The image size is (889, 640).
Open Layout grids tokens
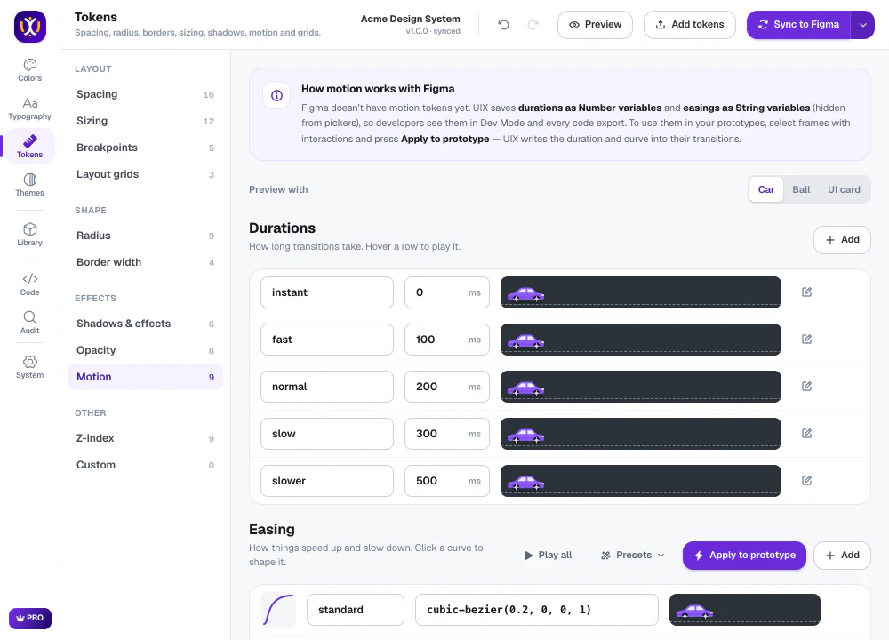tap(145, 174)
